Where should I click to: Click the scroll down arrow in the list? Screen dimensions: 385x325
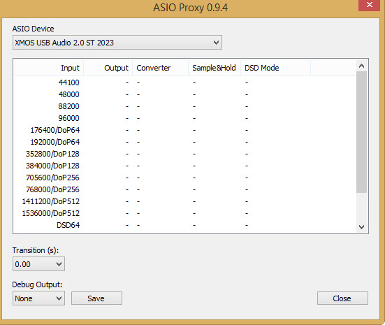[361, 226]
